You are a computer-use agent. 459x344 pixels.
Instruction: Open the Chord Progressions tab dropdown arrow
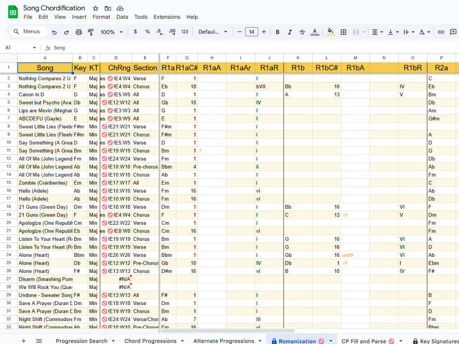[182, 341]
